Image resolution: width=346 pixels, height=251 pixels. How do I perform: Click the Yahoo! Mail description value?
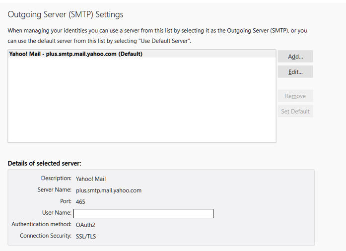tap(91, 179)
